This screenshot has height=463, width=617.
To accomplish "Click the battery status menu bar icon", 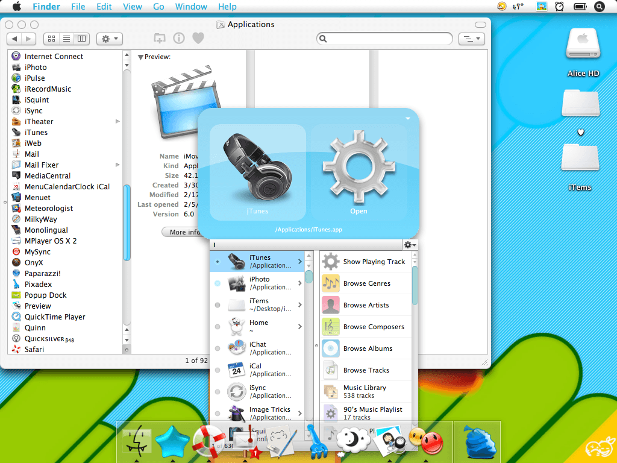I will click(580, 7).
